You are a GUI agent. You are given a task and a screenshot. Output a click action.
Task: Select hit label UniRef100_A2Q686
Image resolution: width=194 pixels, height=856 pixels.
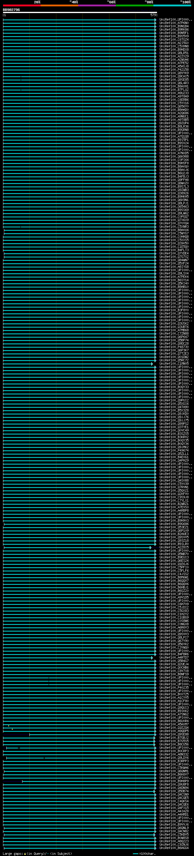(174, 113)
